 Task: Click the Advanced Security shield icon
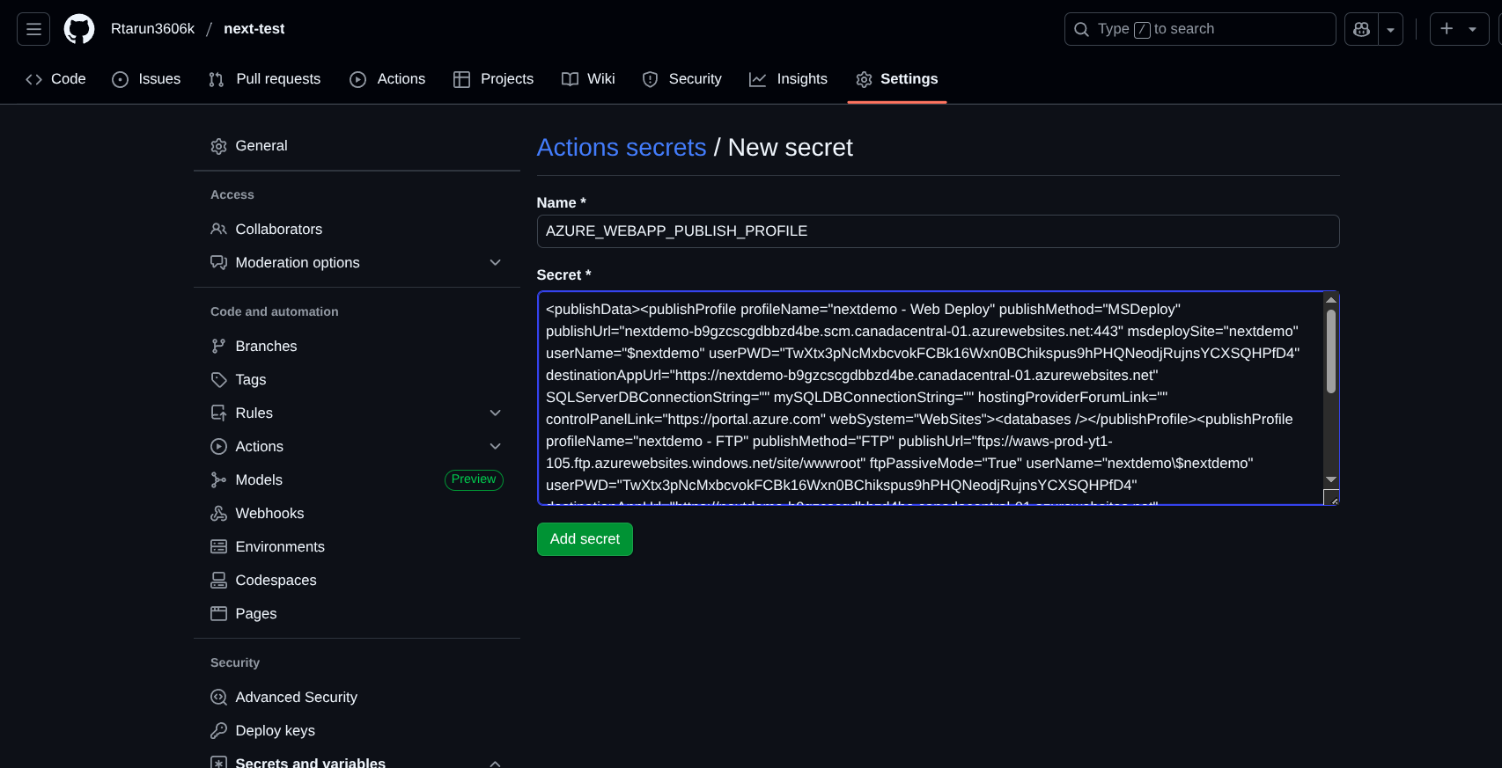pyautogui.click(x=219, y=698)
